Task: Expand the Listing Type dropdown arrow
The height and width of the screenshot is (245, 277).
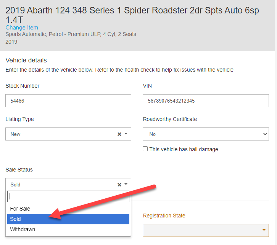Action: tap(126, 134)
